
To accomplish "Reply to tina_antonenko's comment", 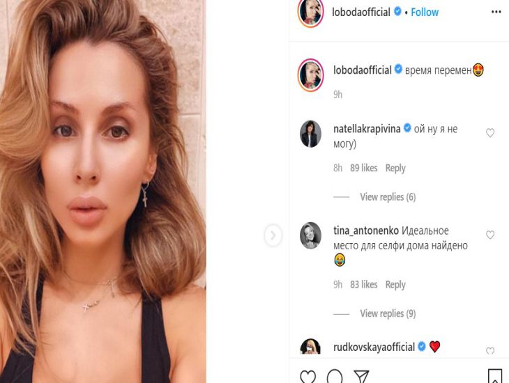I will tap(395, 284).
